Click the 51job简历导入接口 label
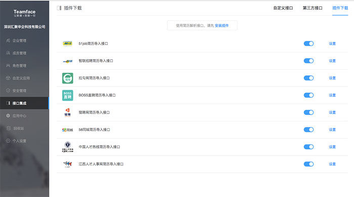This screenshot has height=197, width=354. pos(93,43)
